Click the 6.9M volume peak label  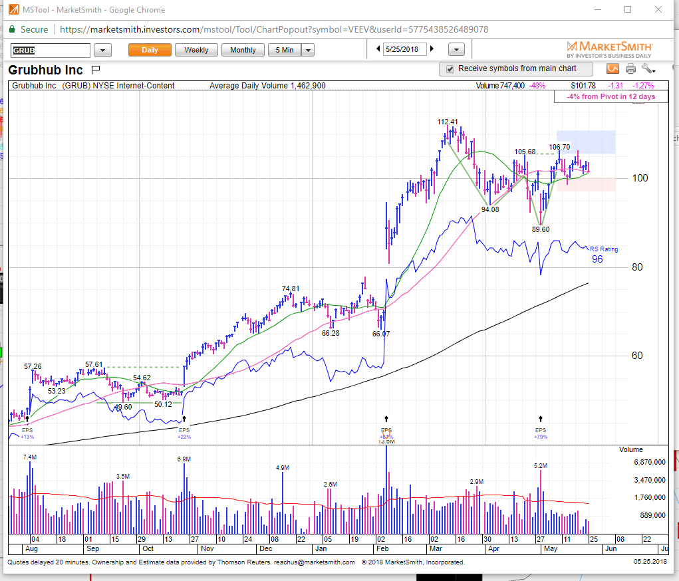pyautogui.click(x=184, y=459)
